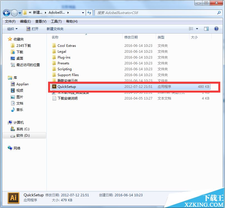This screenshot has height=208, width=225.
Task: Select the Legal folder icon
Action: tap(54, 51)
